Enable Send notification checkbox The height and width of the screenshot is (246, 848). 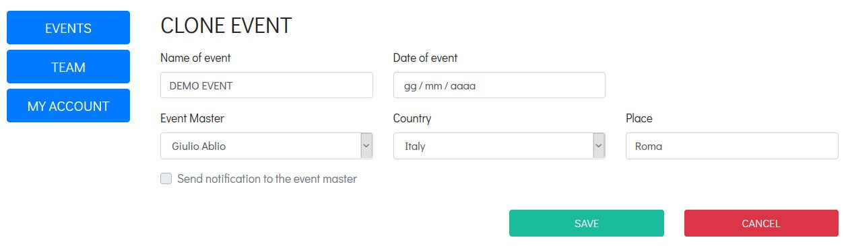tap(166, 179)
